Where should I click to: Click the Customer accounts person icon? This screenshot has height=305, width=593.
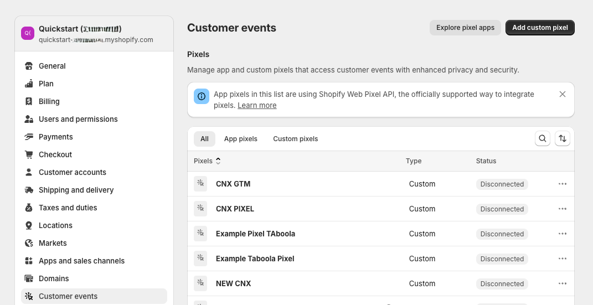[x=29, y=172]
